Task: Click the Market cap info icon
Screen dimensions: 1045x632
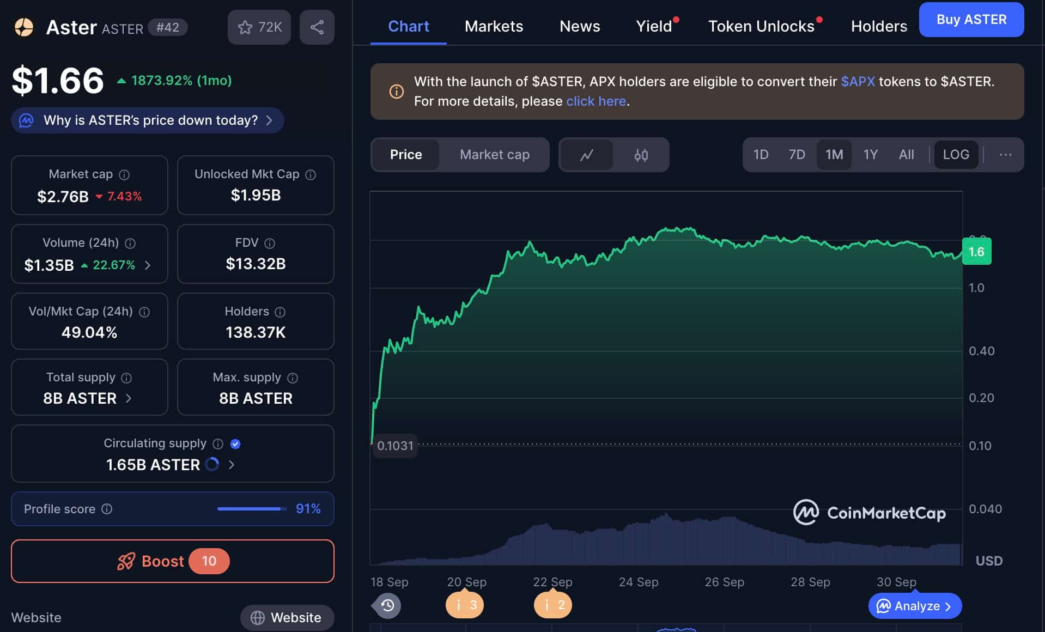Action: click(x=124, y=175)
